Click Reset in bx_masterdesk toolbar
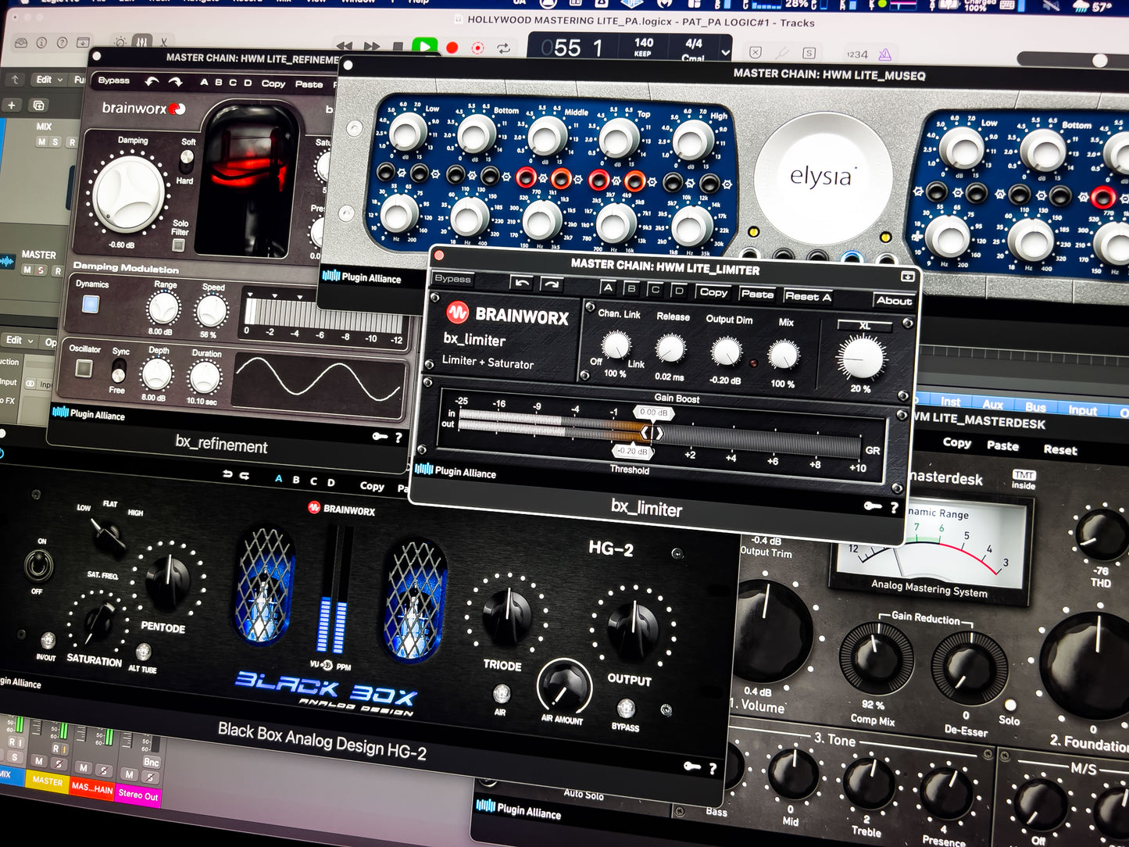Image resolution: width=1129 pixels, height=847 pixels. coord(1060,449)
